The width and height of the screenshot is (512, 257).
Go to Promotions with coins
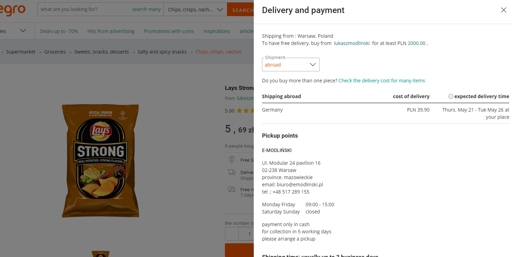(169, 31)
